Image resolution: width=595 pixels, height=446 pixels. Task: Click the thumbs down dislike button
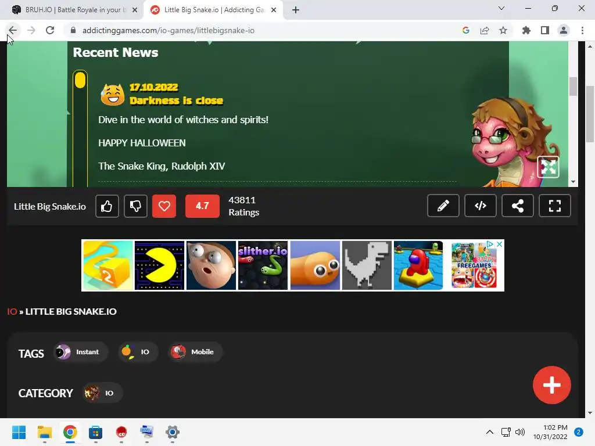135,206
